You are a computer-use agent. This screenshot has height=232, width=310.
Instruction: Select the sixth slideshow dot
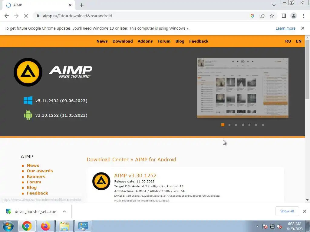pyautogui.click(x=256, y=125)
